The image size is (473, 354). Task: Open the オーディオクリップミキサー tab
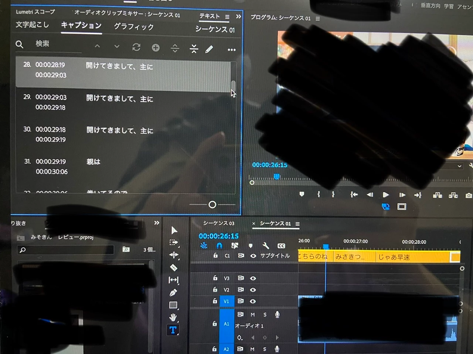127,14
